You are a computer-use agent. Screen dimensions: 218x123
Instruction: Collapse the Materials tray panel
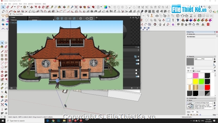188,56
